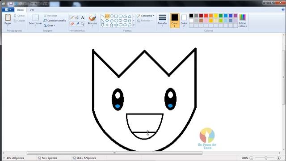Select the Text tool

pos(83,17)
